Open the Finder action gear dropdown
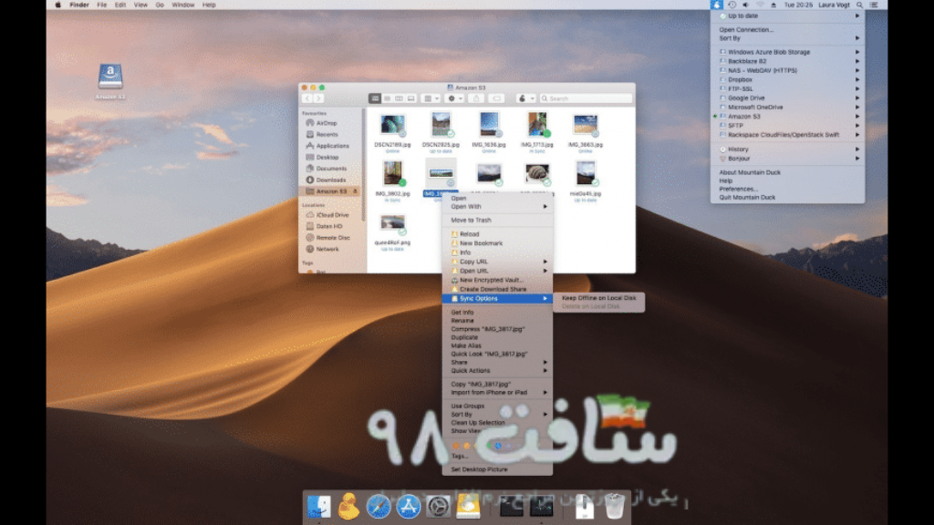934x525 pixels. click(455, 98)
